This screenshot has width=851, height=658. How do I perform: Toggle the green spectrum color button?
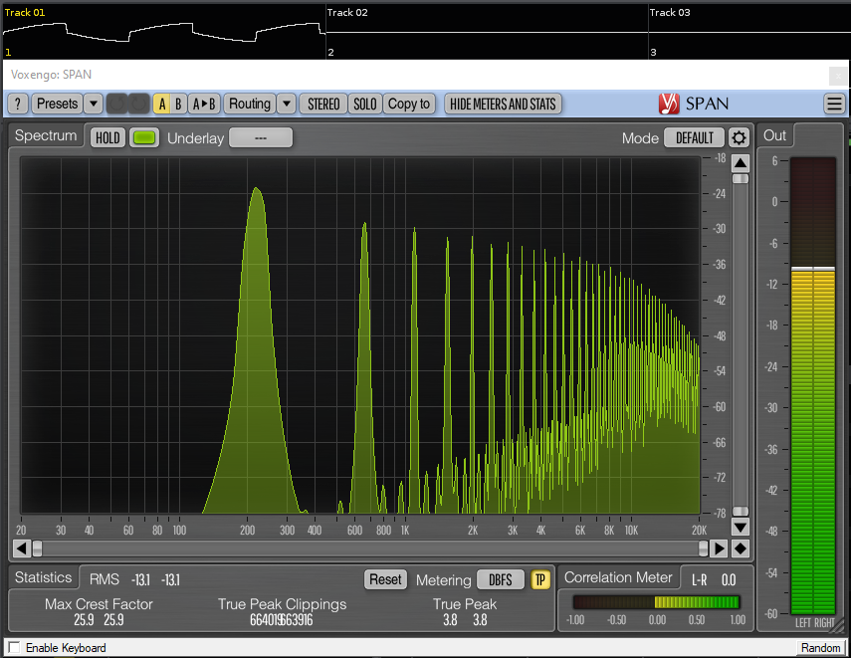click(x=143, y=138)
